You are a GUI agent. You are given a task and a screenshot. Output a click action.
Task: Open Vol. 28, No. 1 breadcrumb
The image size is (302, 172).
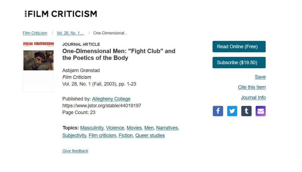tap(70, 33)
